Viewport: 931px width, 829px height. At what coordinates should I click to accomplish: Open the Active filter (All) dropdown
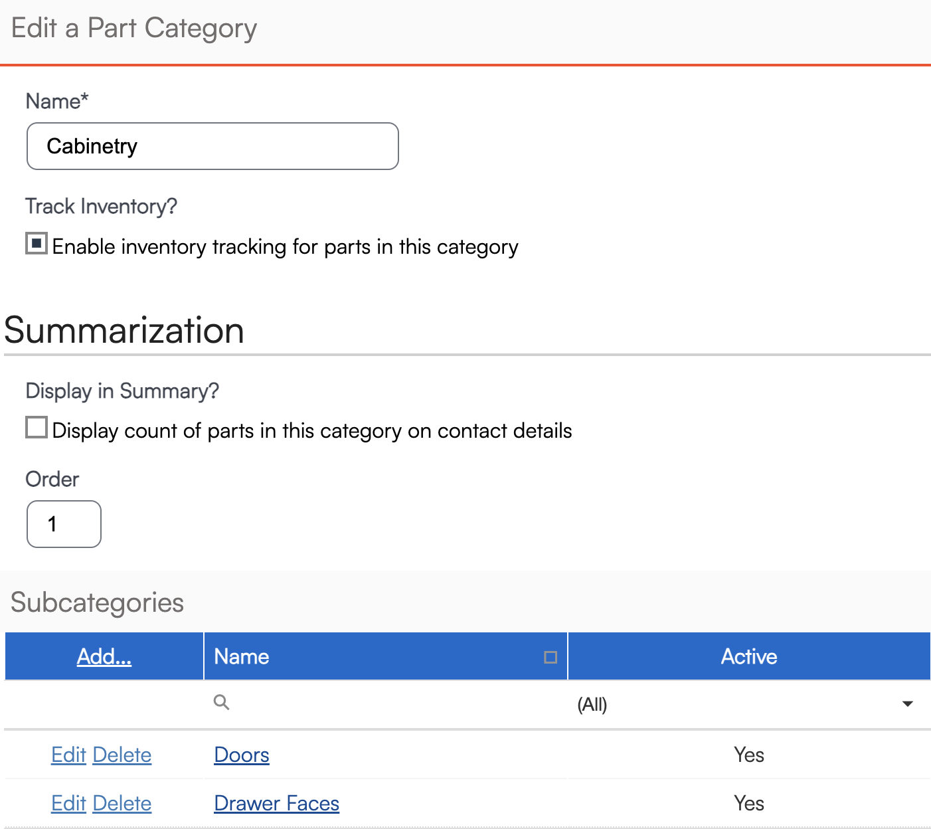pyautogui.click(x=744, y=704)
